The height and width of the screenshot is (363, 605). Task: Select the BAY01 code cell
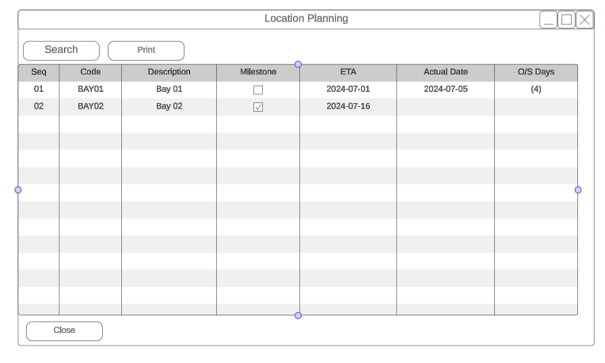(x=90, y=90)
